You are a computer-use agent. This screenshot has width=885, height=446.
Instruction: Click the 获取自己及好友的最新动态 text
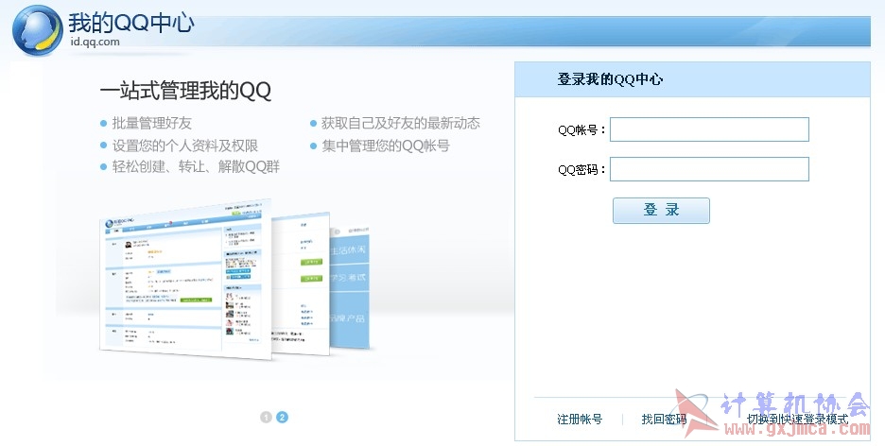click(401, 123)
